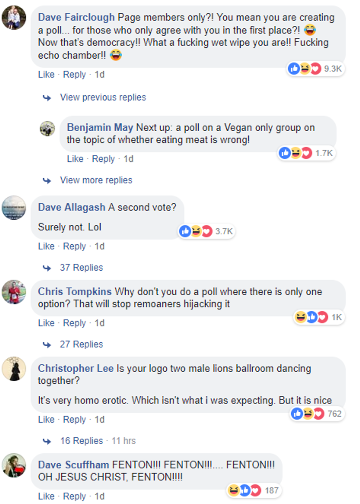Like Dave Allagash's comment
Screen dimensions: 360x504
46,246
